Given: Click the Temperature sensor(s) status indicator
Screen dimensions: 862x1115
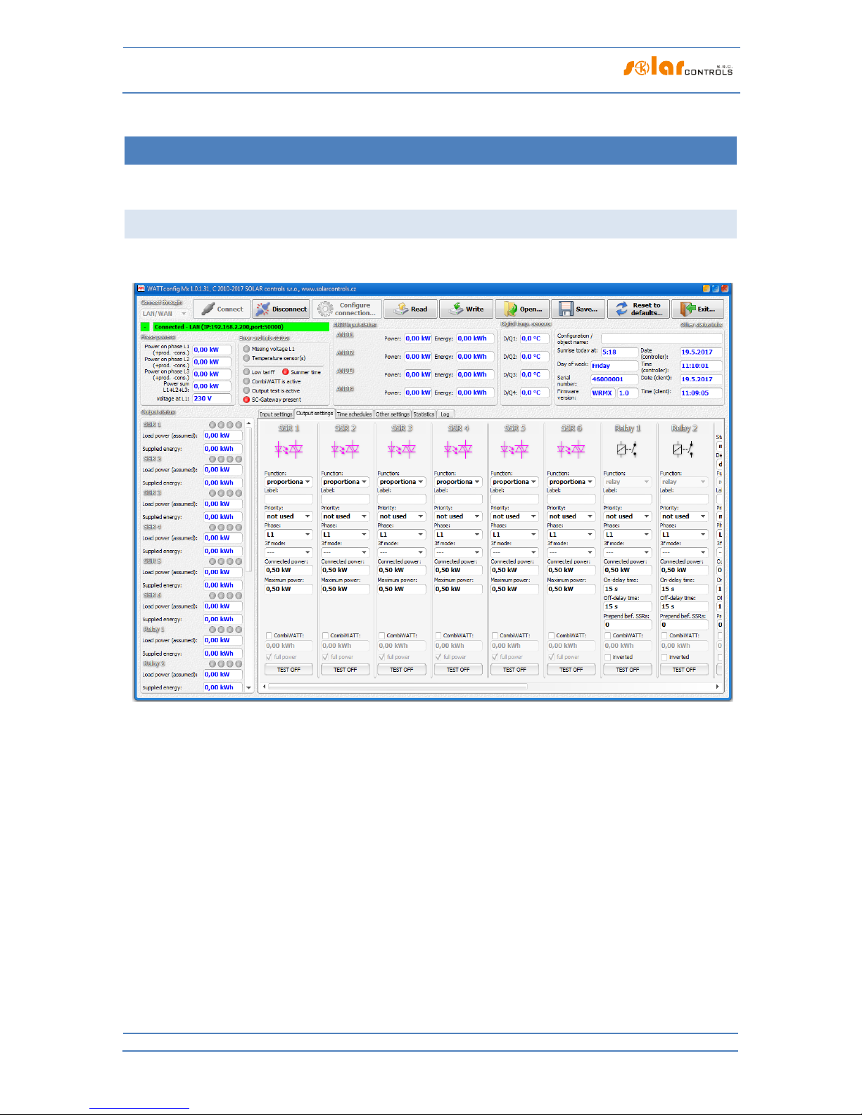Looking at the screenshot, I should point(246,358).
